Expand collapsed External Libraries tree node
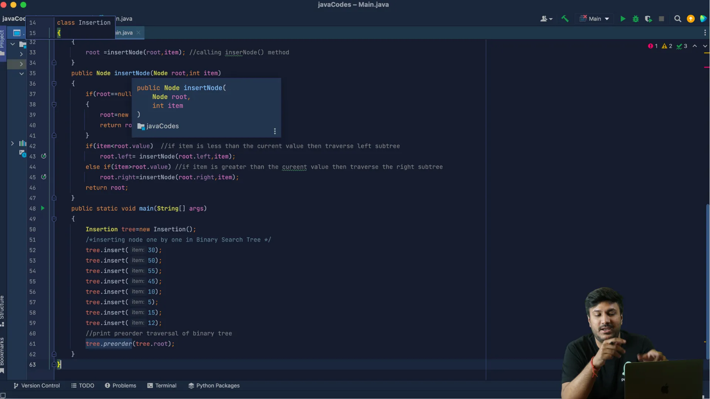The image size is (710, 399). pos(12,143)
